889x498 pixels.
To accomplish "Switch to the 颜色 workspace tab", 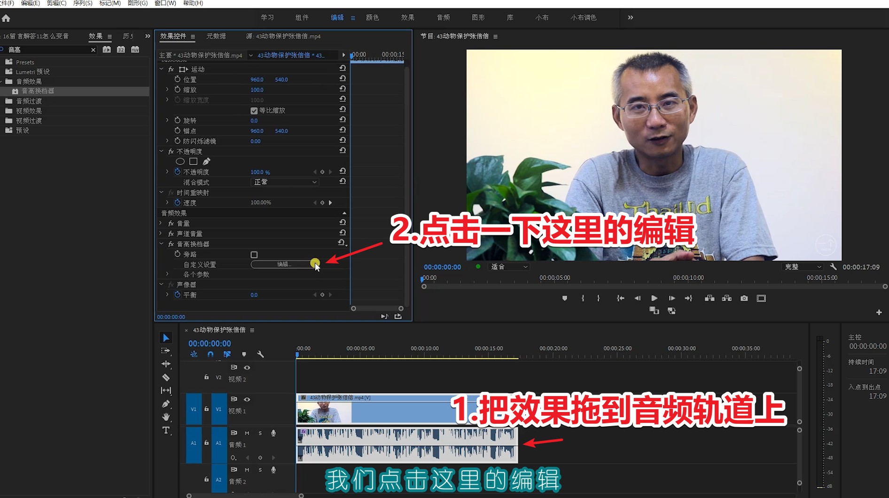I will coord(372,17).
